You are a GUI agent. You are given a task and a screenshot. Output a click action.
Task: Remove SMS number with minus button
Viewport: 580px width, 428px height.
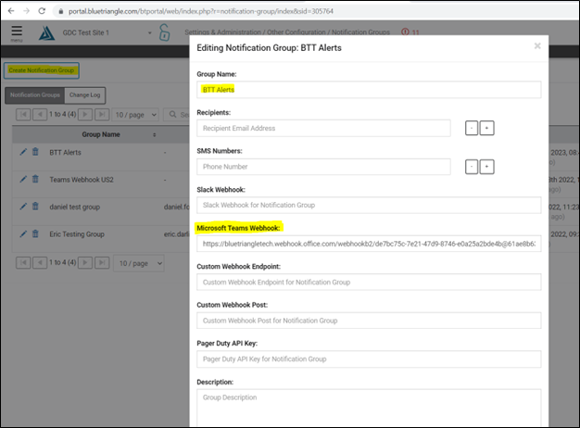pyautogui.click(x=472, y=167)
